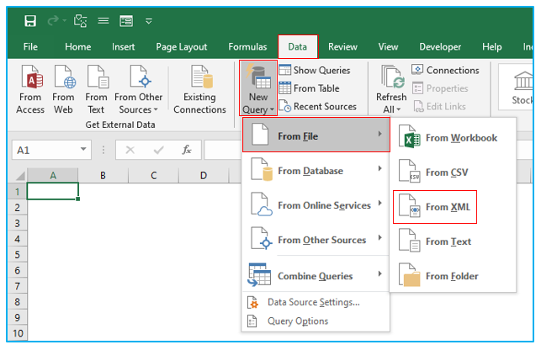Select row 1 header
541x350 pixels.
tap(18, 192)
